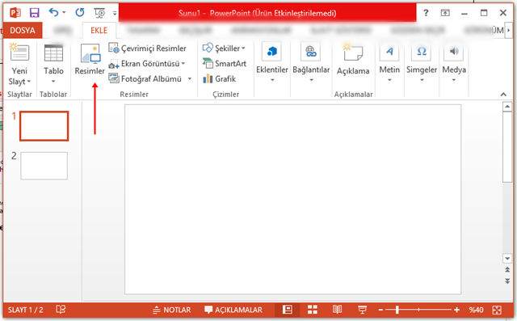Open Çevrimiçi Resimler online pictures
This screenshot has width=517, height=321.
click(147, 49)
